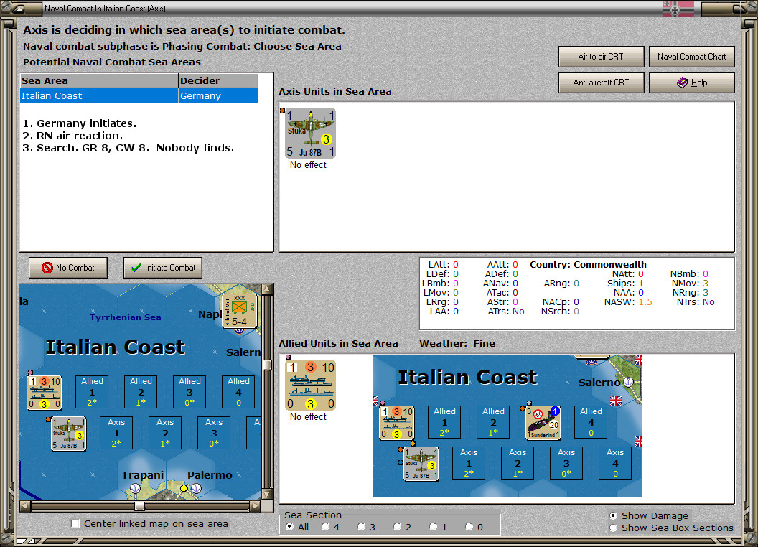
Task: Click the vertical scrollbar thumb beside the map
Action: point(267,365)
